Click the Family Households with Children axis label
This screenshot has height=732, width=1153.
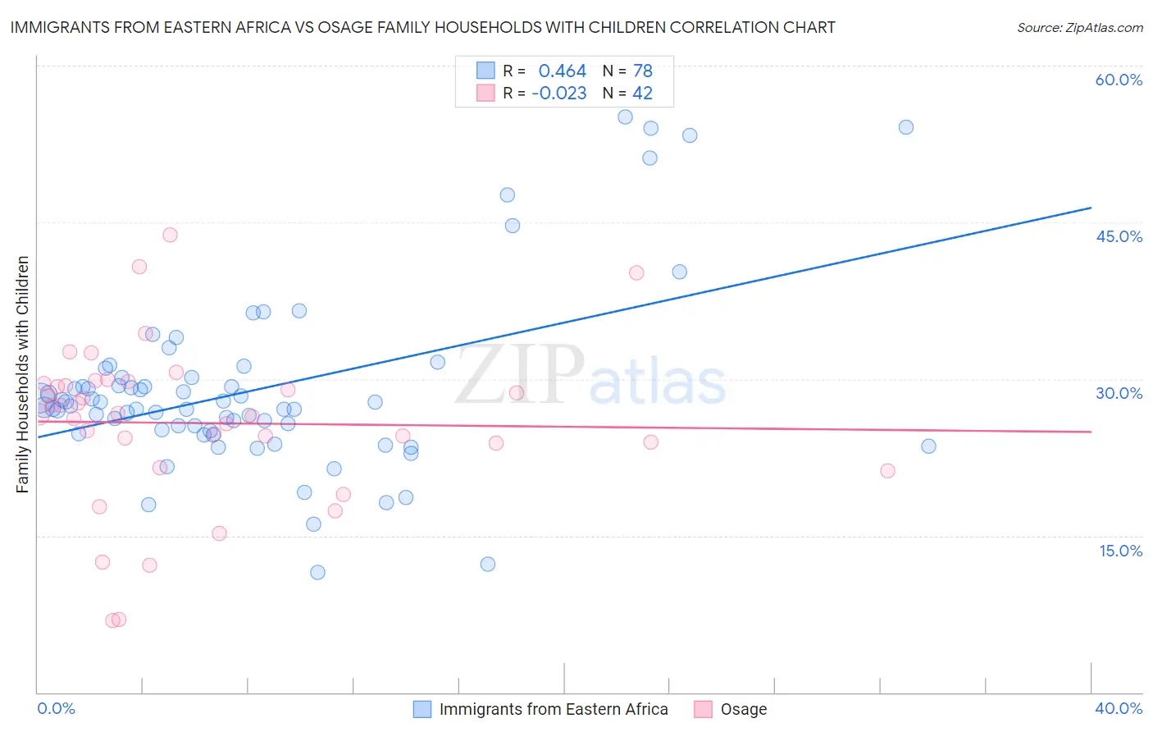[22, 374]
